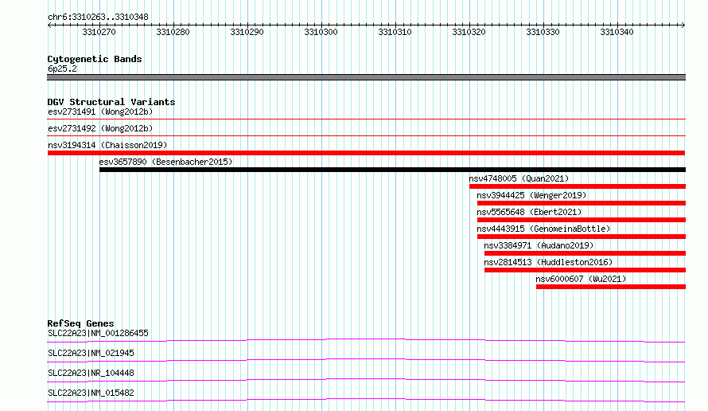Click the red bar of nsv3384971

[585, 253]
